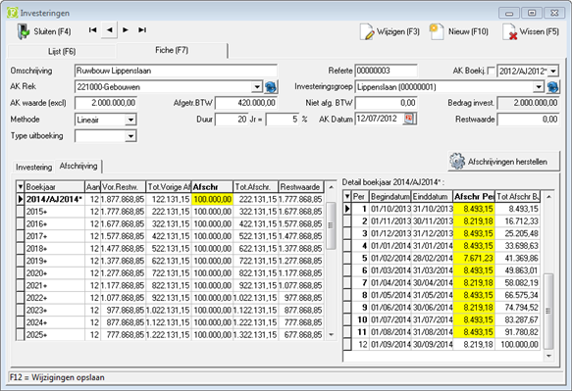Click the boekjaar table vertical scrollbar
This screenshot has width=572, height=391.
[x=331, y=261]
